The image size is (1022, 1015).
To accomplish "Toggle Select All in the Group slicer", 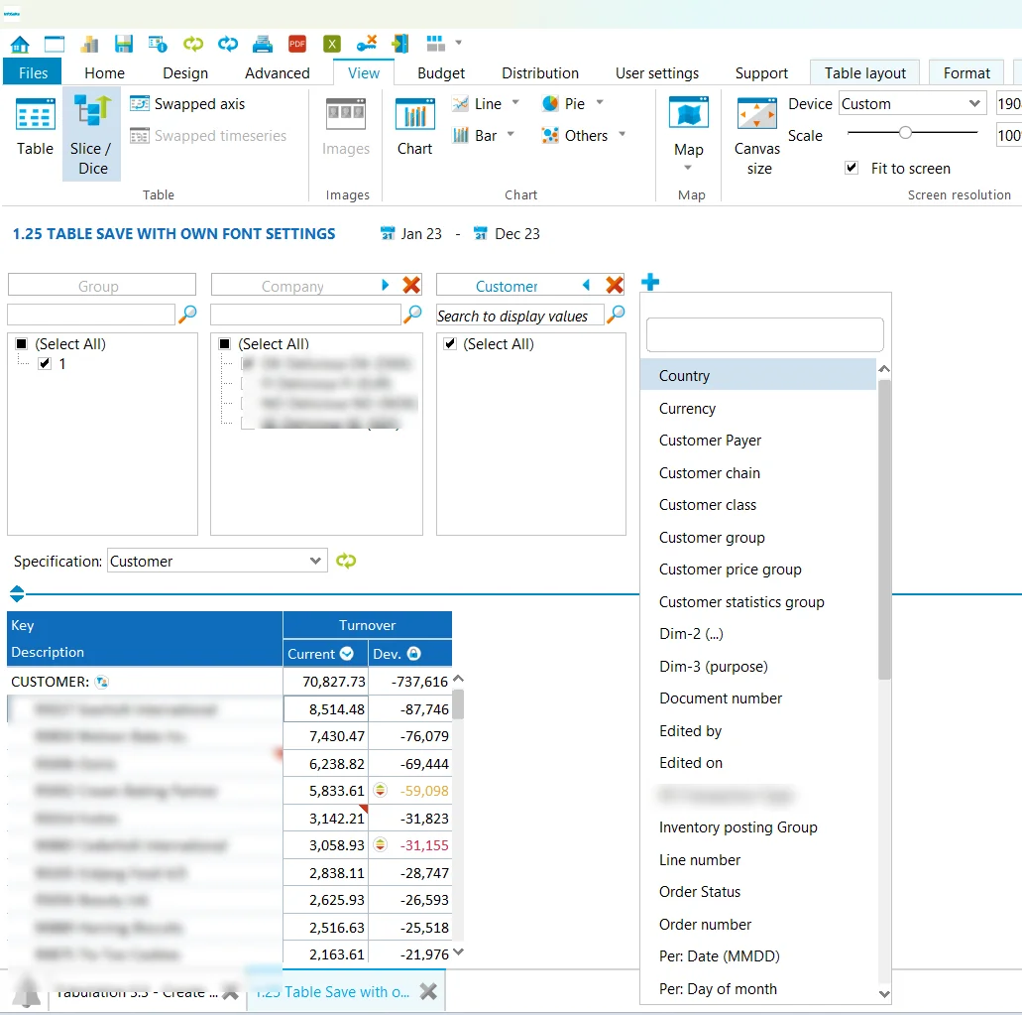I will 22,343.
